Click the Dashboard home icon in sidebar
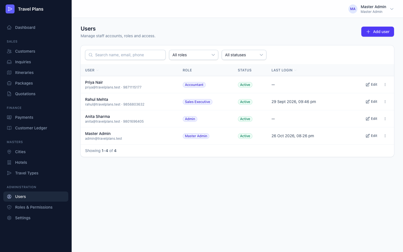Viewport: 403px width, 252px height. [x=9, y=27]
